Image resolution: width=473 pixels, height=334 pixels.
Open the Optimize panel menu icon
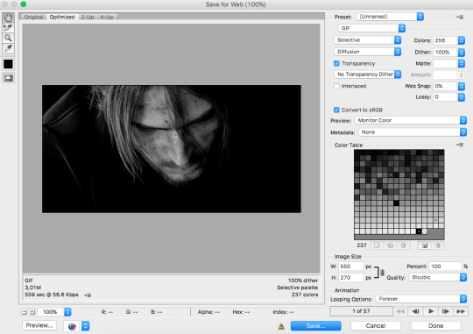coord(460,17)
